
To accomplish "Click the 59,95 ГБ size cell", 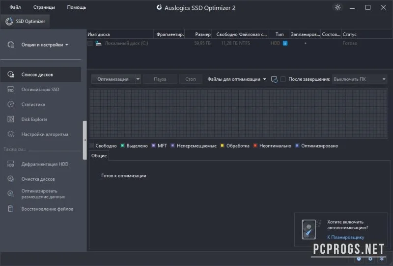I will (202, 43).
